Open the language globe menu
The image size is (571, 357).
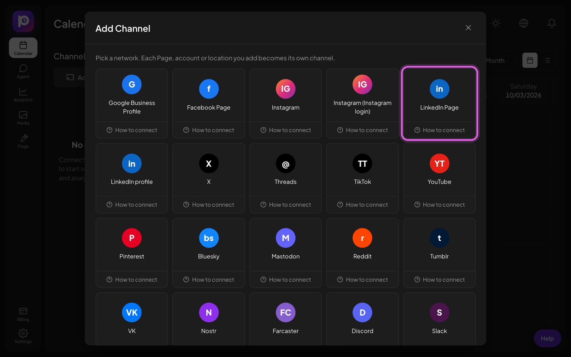point(524,23)
